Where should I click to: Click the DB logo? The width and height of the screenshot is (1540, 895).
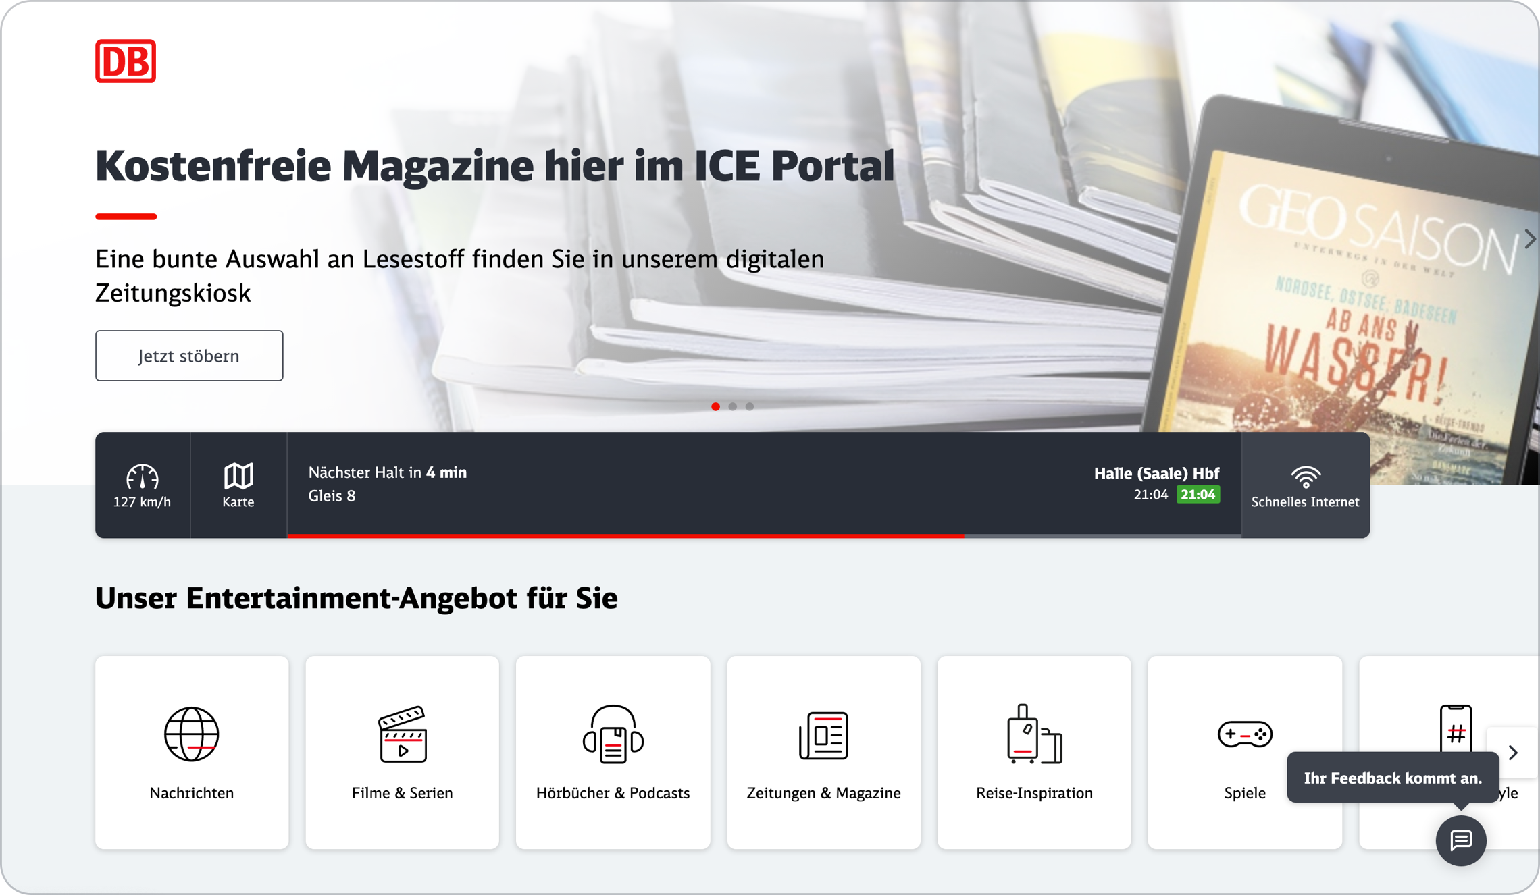126,61
